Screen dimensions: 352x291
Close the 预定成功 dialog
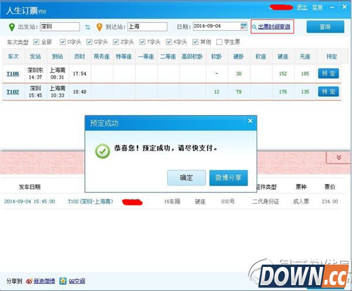[250, 121]
